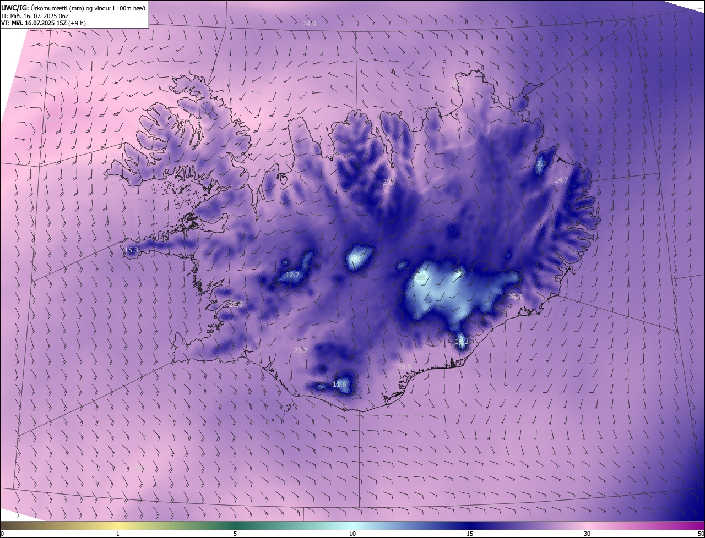Click the 24.9 value label

click(x=309, y=24)
